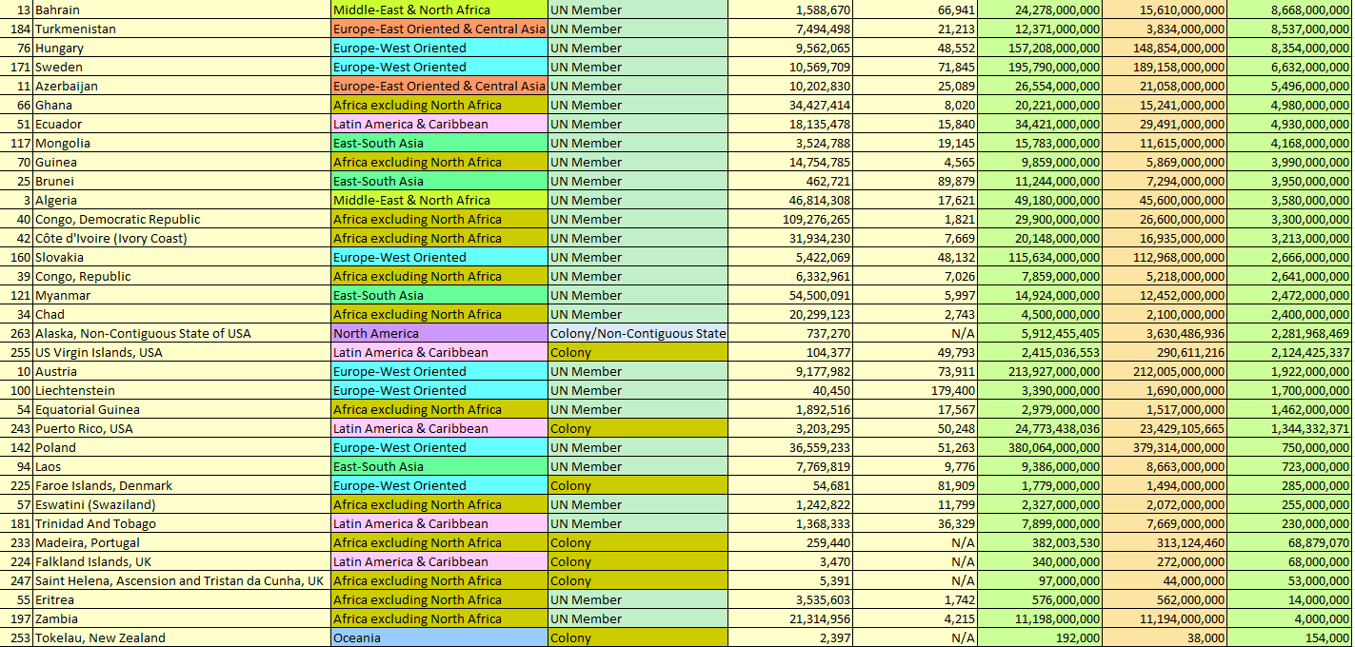Image resolution: width=1355 pixels, height=647 pixels.
Task: Select Africa excluding North Africa cell in Ghana's row
Action: coord(439,105)
